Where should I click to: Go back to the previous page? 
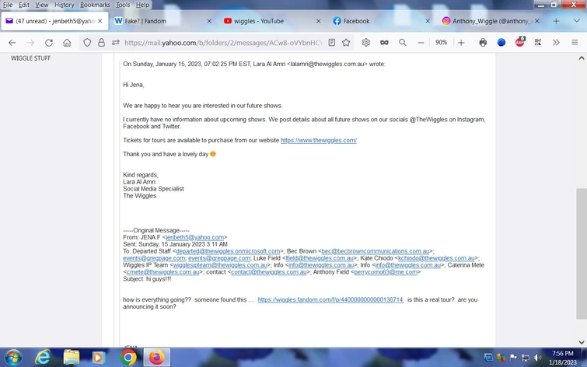(x=12, y=43)
